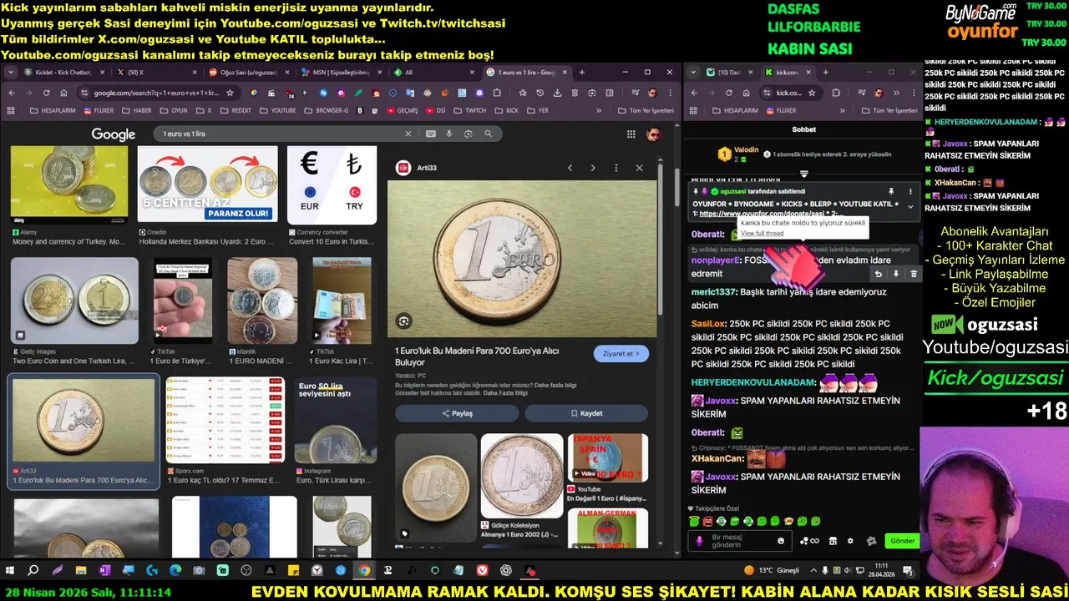Collapse the chat leaderboard handle
1069x601 pixels.
pyautogui.click(x=803, y=174)
